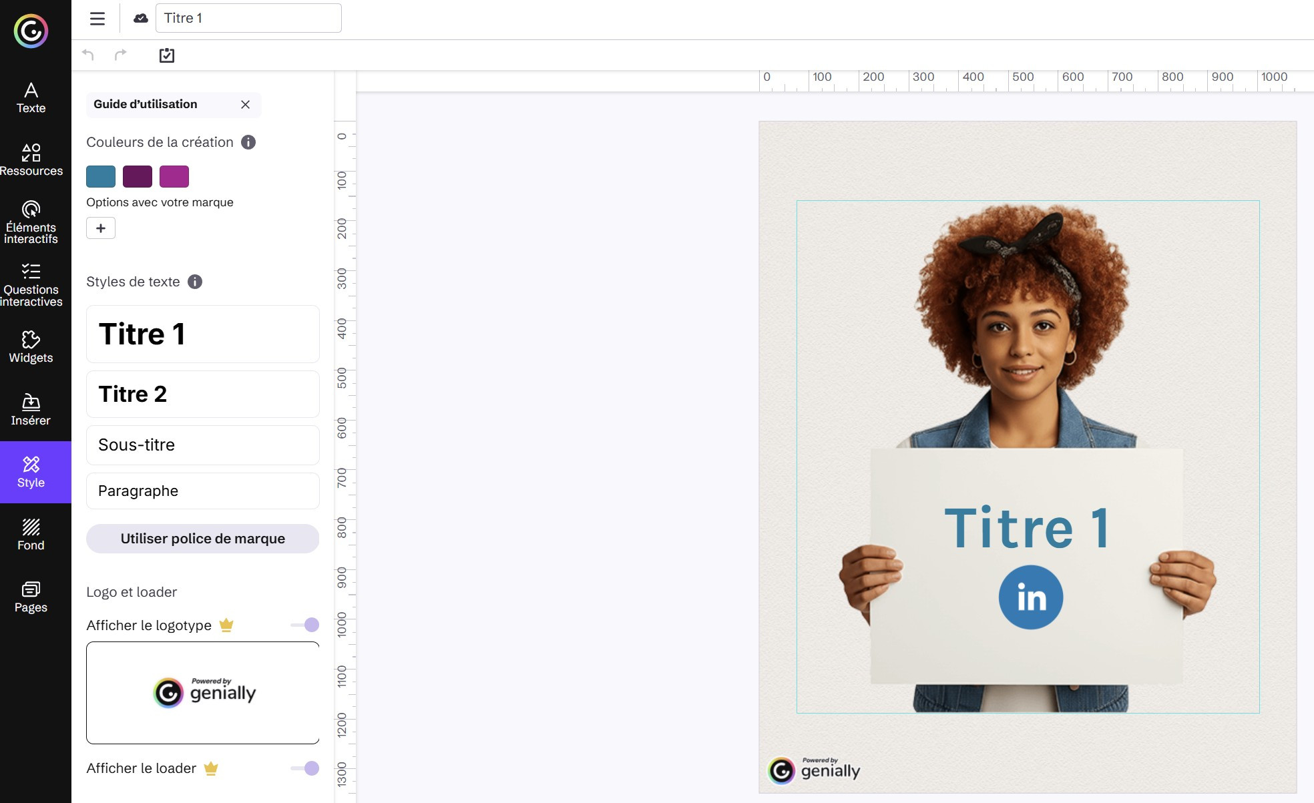Open the Widgets panel
The width and height of the screenshot is (1314, 803).
[x=31, y=346]
